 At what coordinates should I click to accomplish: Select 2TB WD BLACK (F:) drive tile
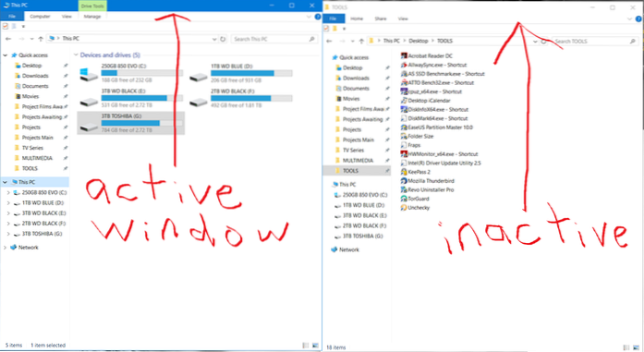240,98
